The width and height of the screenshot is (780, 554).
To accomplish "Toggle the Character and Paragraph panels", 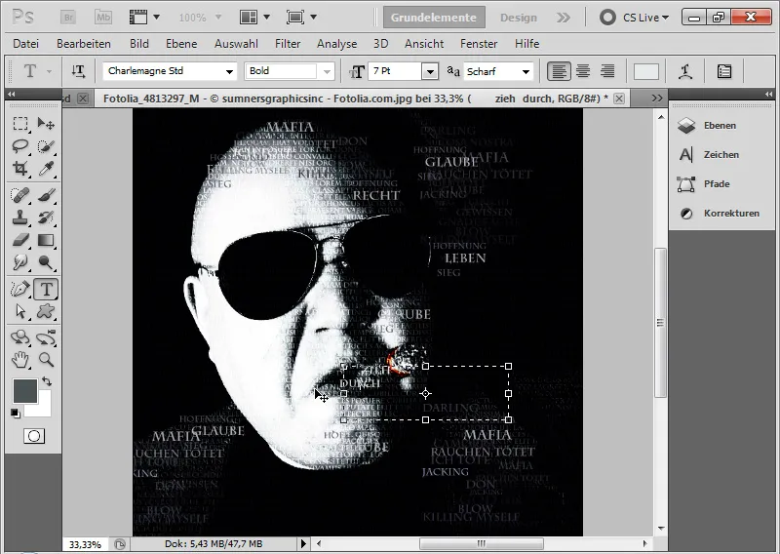I will pyautogui.click(x=724, y=71).
